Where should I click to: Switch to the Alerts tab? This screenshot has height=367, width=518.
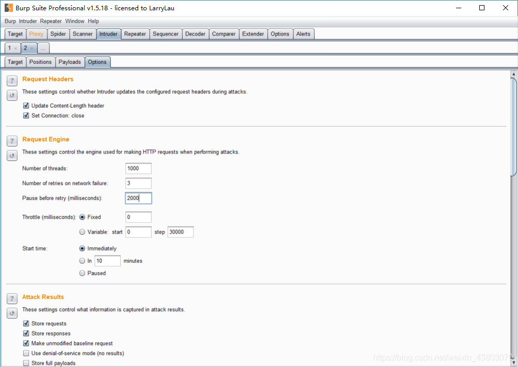[303, 34]
